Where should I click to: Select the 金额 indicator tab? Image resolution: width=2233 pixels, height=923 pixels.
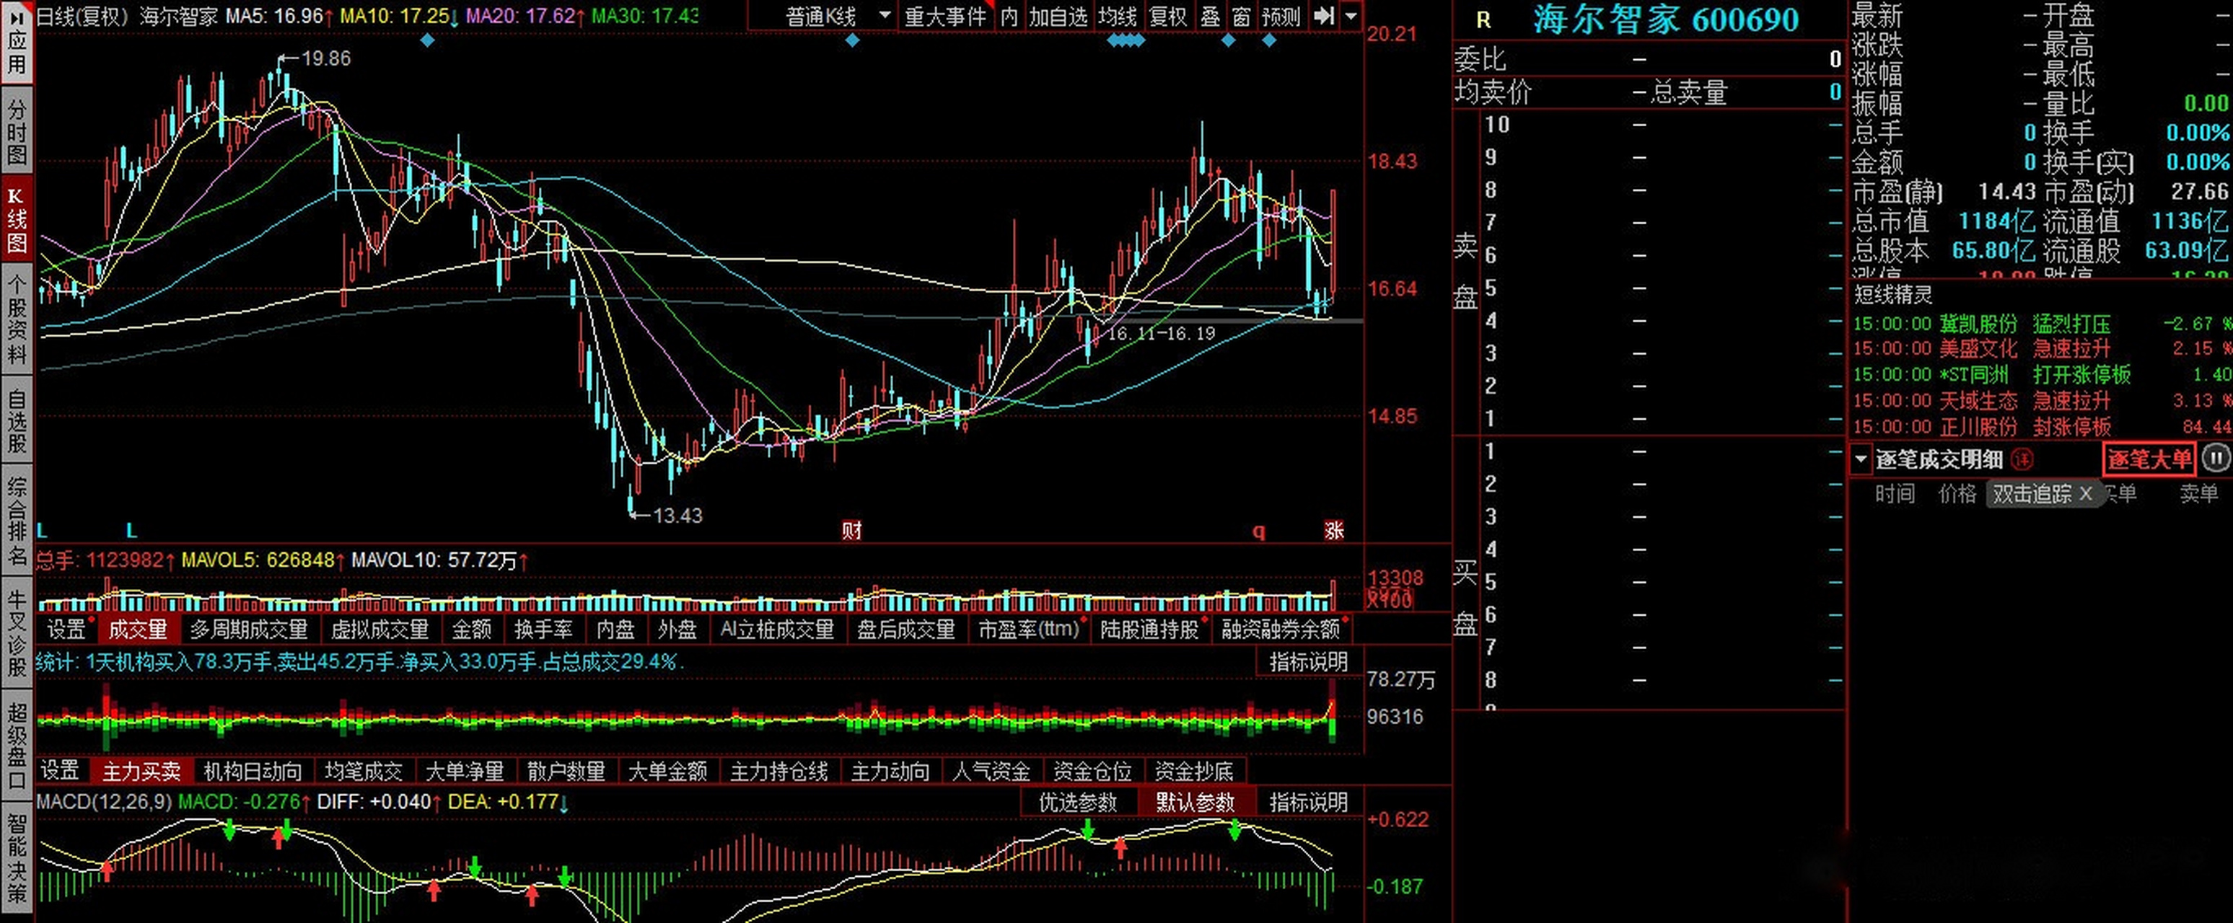click(x=472, y=630)
